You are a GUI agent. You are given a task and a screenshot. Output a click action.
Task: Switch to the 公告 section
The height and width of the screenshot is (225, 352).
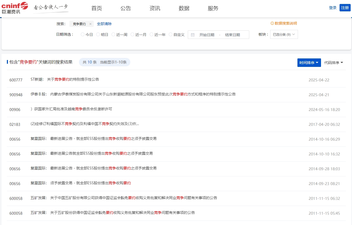pos(126,8)
